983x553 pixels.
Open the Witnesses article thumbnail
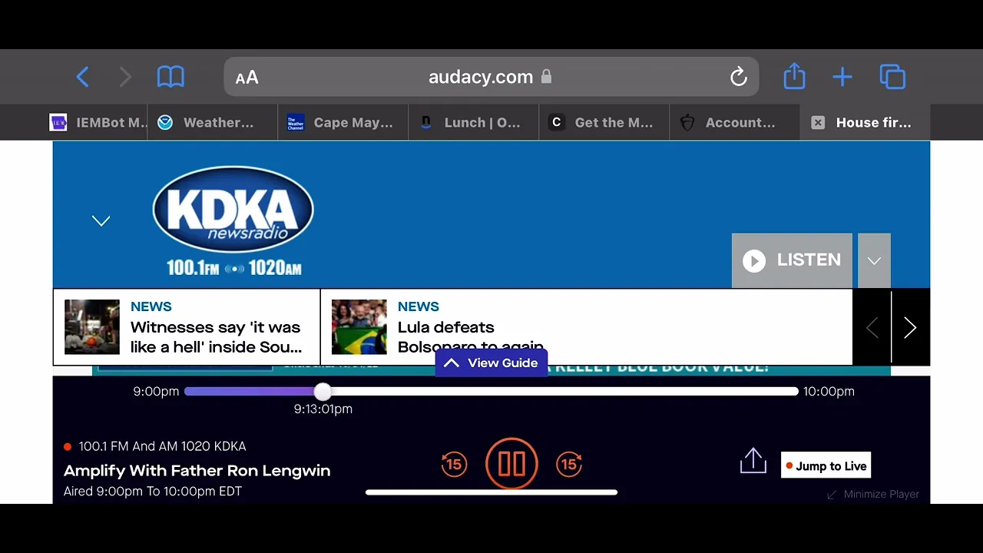(x=92, y=327)
